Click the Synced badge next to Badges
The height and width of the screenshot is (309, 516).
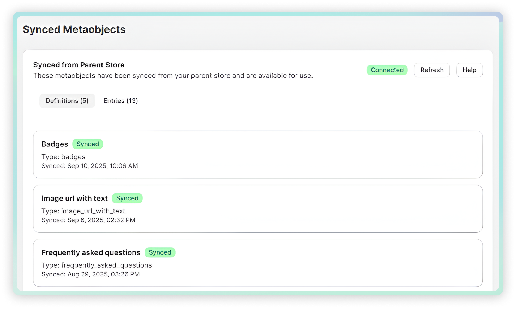point(88,144)
